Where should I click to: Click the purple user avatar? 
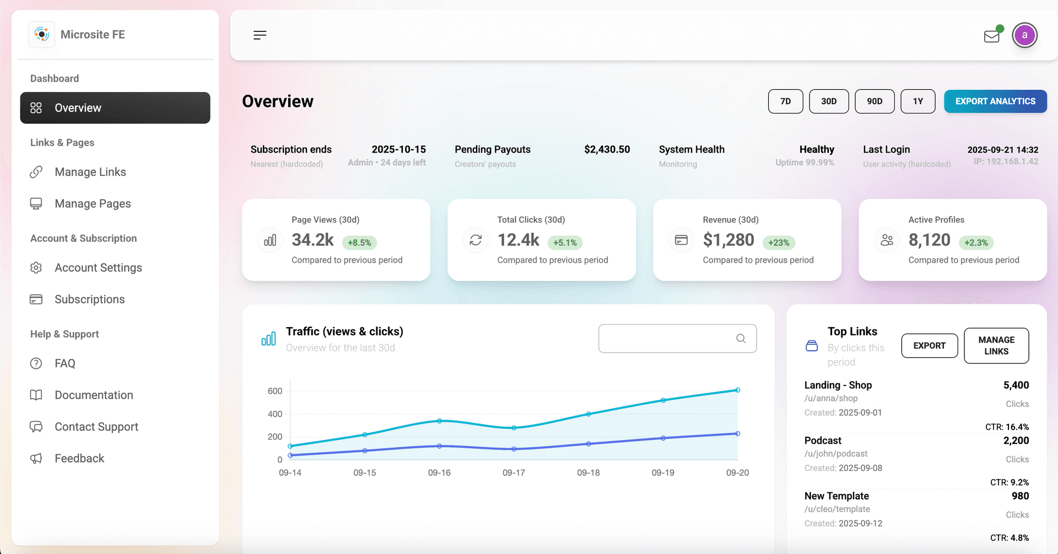point(1024,35)
